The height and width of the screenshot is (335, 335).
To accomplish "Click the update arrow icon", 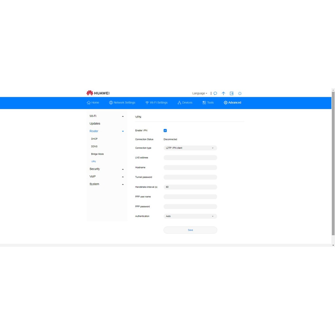I will click(223, 93).
